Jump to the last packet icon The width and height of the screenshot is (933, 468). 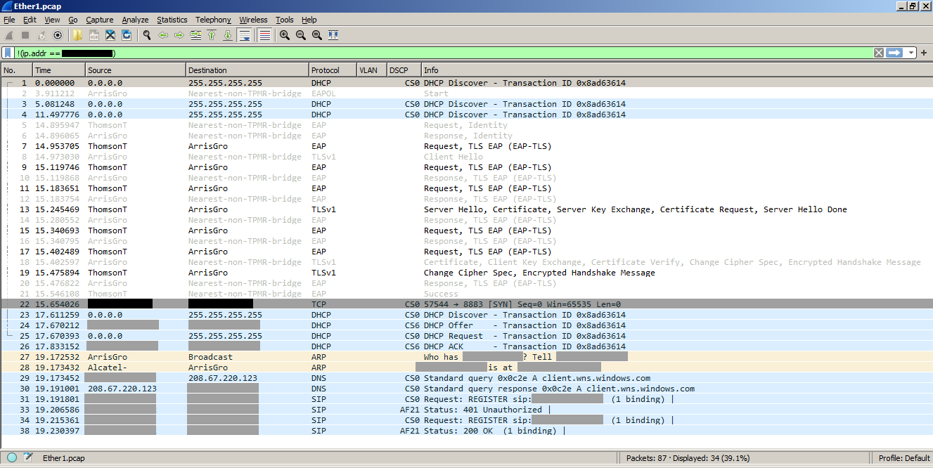pos(228,34)
